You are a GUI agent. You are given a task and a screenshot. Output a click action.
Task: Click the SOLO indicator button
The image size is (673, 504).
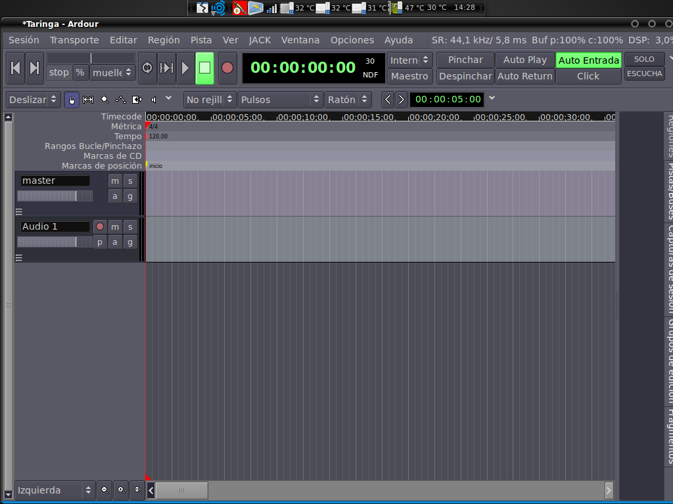pos(644,59)
